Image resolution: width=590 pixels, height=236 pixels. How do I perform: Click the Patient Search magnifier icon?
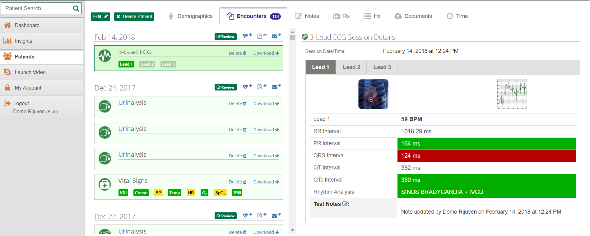(76, 8)
